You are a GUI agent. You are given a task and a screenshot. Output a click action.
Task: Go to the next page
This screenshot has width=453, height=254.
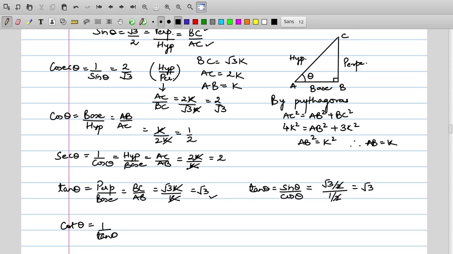[122, 7]
